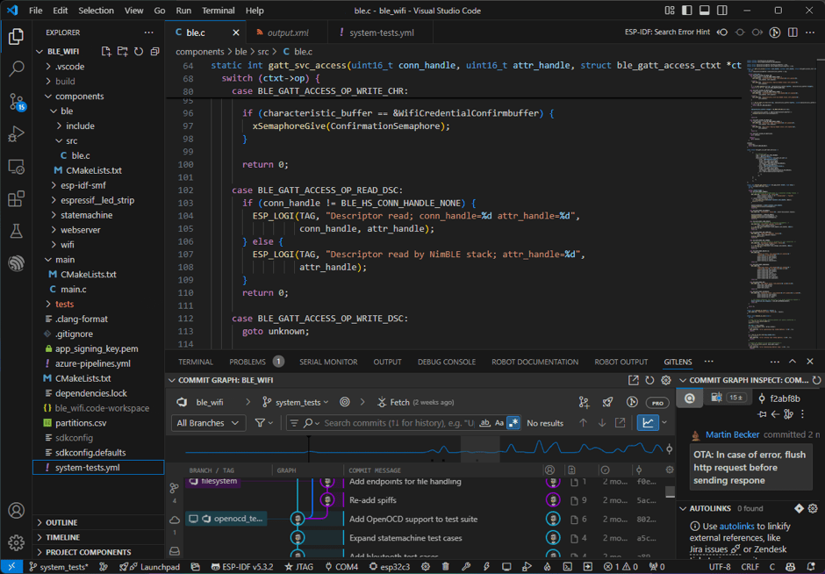This screenshot has width=825, height=574.
Task: Open All Branches dropdown
Action: pyautogui.click(x=208, y=423)
